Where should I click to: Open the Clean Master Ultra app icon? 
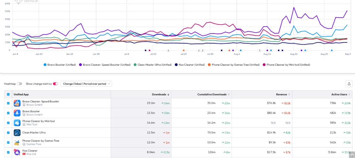pyautogui.click(x=17, y=133)
